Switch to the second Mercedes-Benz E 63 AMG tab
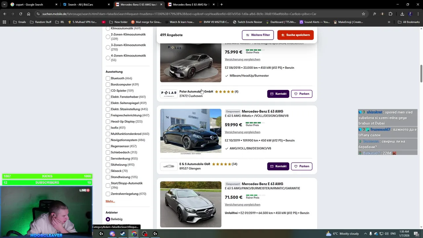The width and height of the screenshot is (423, 238). click(191, 5)
